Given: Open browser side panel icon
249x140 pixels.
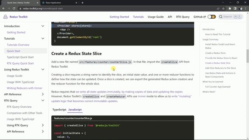Looking at the screenshot, I should point(235,9).
